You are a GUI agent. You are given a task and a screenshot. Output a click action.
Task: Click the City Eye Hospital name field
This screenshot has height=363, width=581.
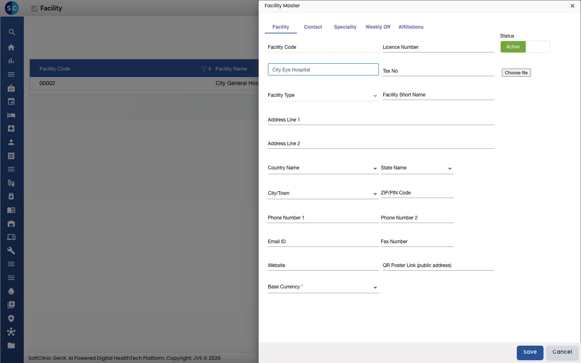(323, 69)
